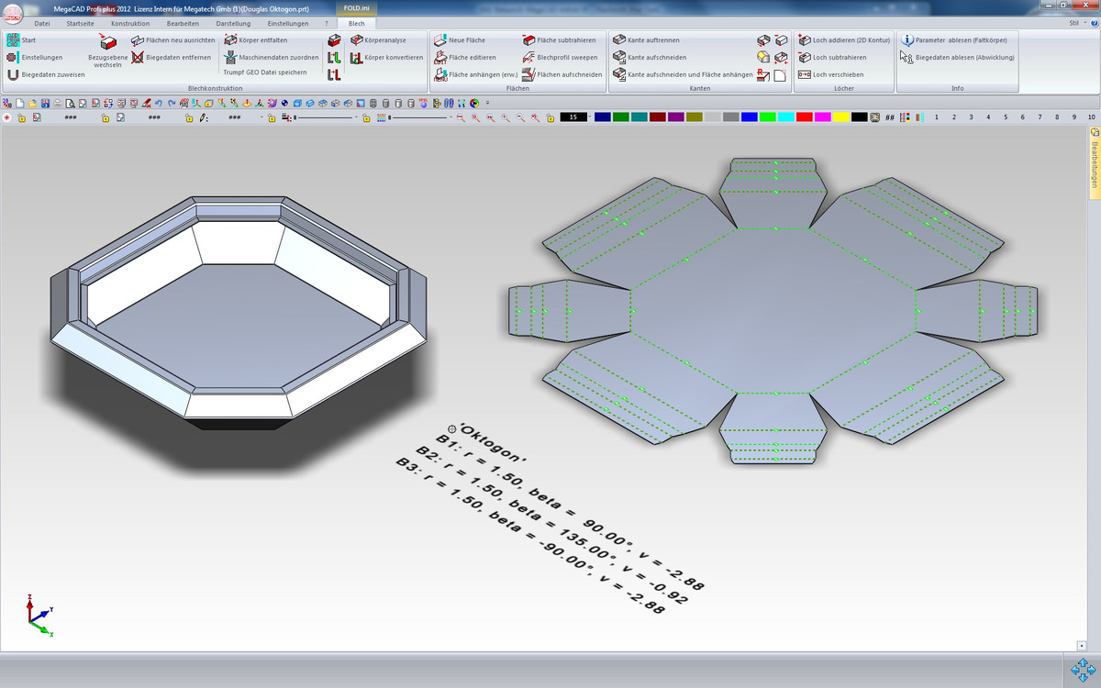
Task: Click Flächen neu ausrichten
Action: [173, 40]
